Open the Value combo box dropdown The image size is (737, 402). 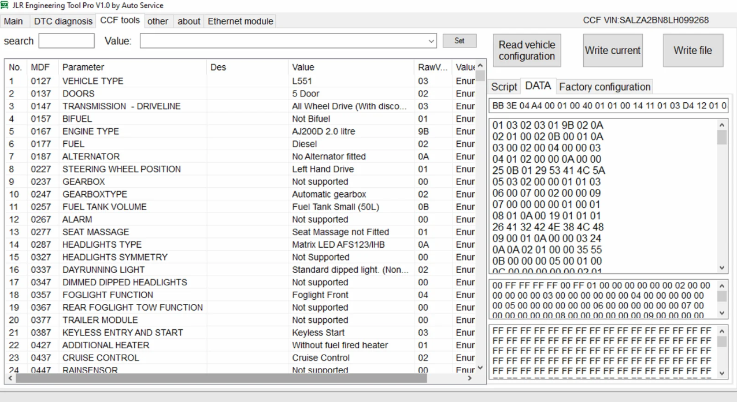click(x=431, y=41)
